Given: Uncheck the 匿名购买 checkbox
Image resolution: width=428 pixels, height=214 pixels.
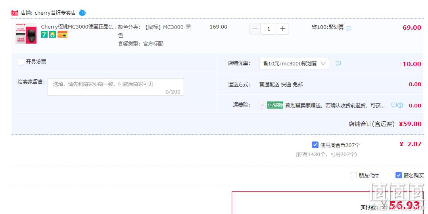Looking at the screenshot, I should click(399, 175).
